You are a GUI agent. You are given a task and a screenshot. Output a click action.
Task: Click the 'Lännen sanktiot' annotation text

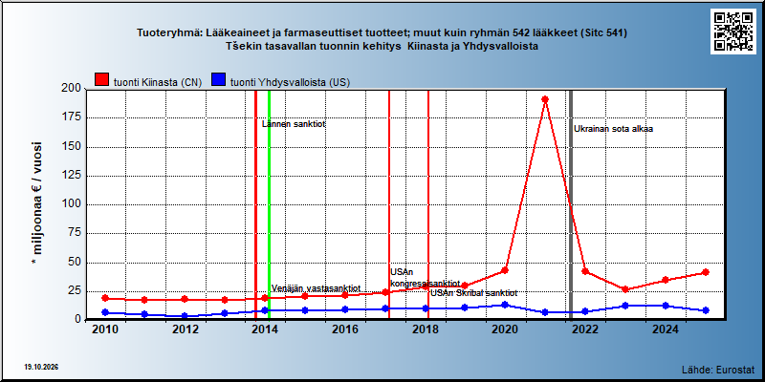[294, 124]
